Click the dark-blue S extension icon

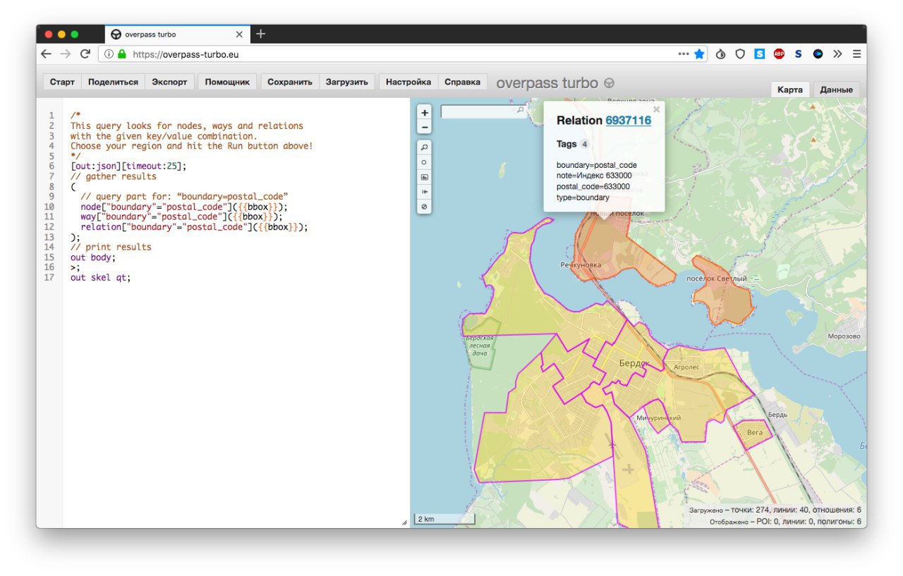coord(799,54)
